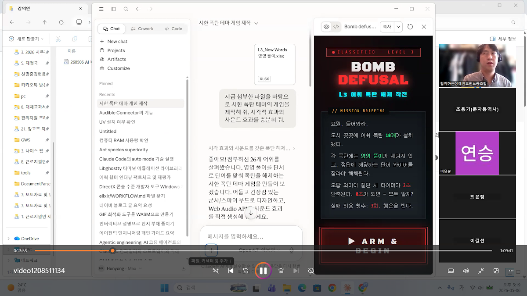Click the plus attach files button

point(211,250)
